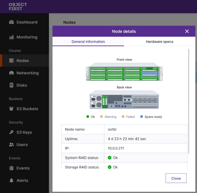Click the Object First logo
Viewport: 197px width, 193px height.
[18, 7]
